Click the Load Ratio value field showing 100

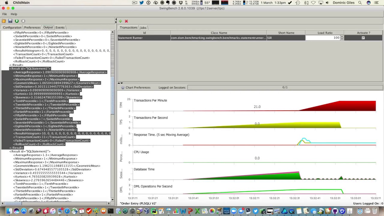click(x=323, y=38)
